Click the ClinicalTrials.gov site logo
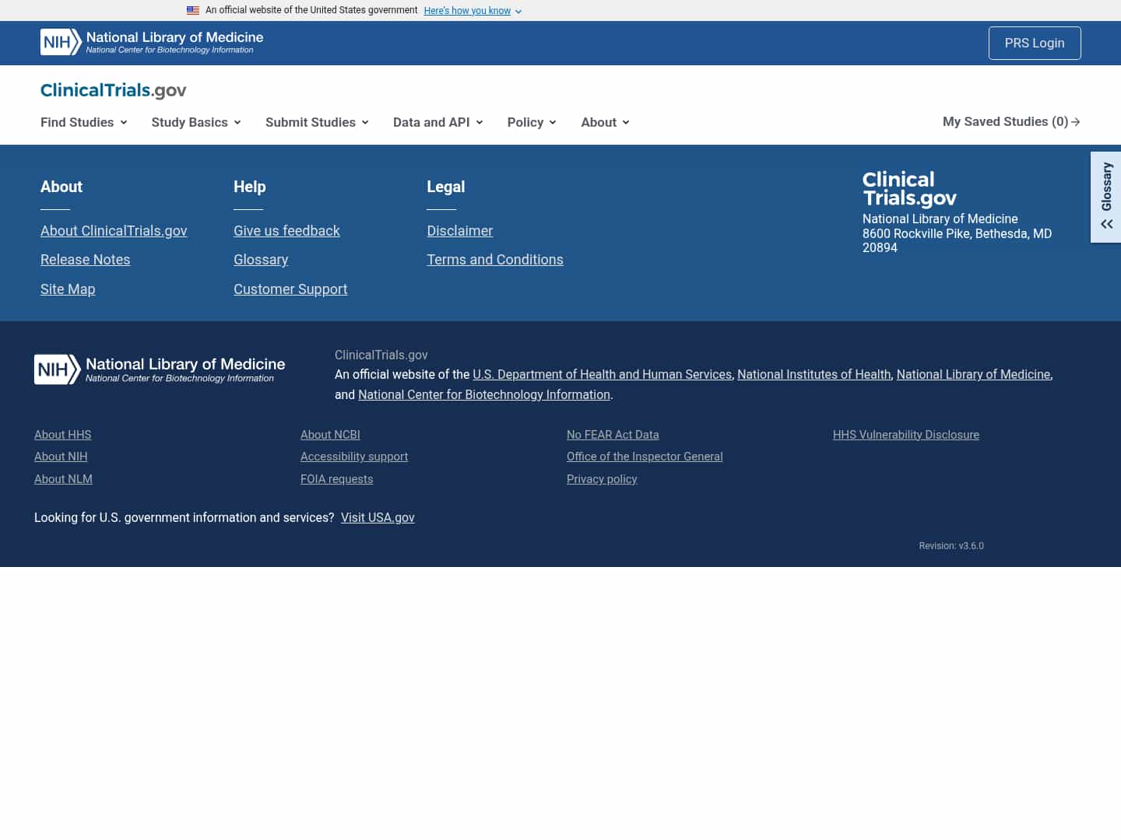This screenshot has width=1121, height=840. click(x=114, y=90)
